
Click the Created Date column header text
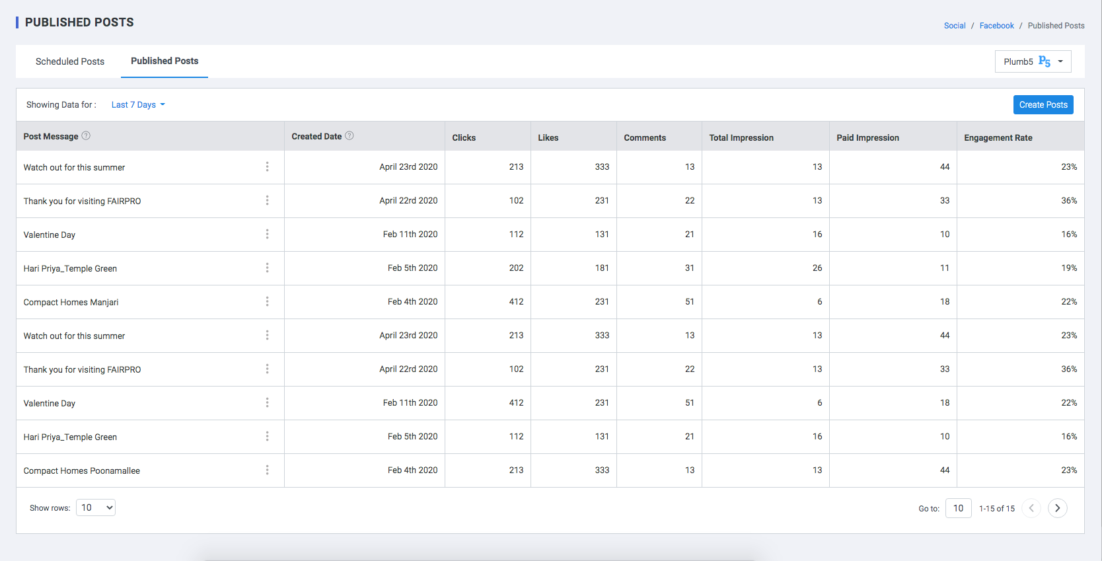(316, 136)
